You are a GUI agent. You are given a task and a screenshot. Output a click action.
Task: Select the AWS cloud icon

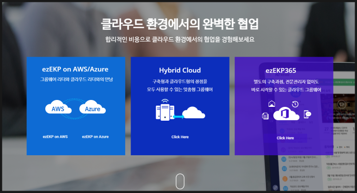[59, 107]
